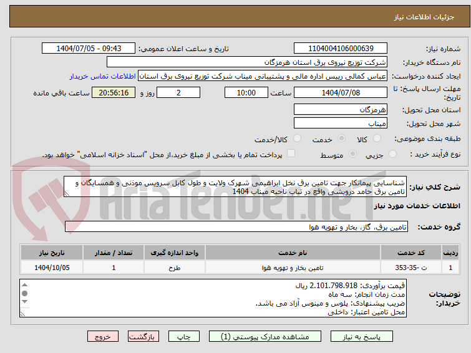Viewport: 471px width, 353px height.
Task: Click the نام خدمت column header
Action: tap(293, 253)
